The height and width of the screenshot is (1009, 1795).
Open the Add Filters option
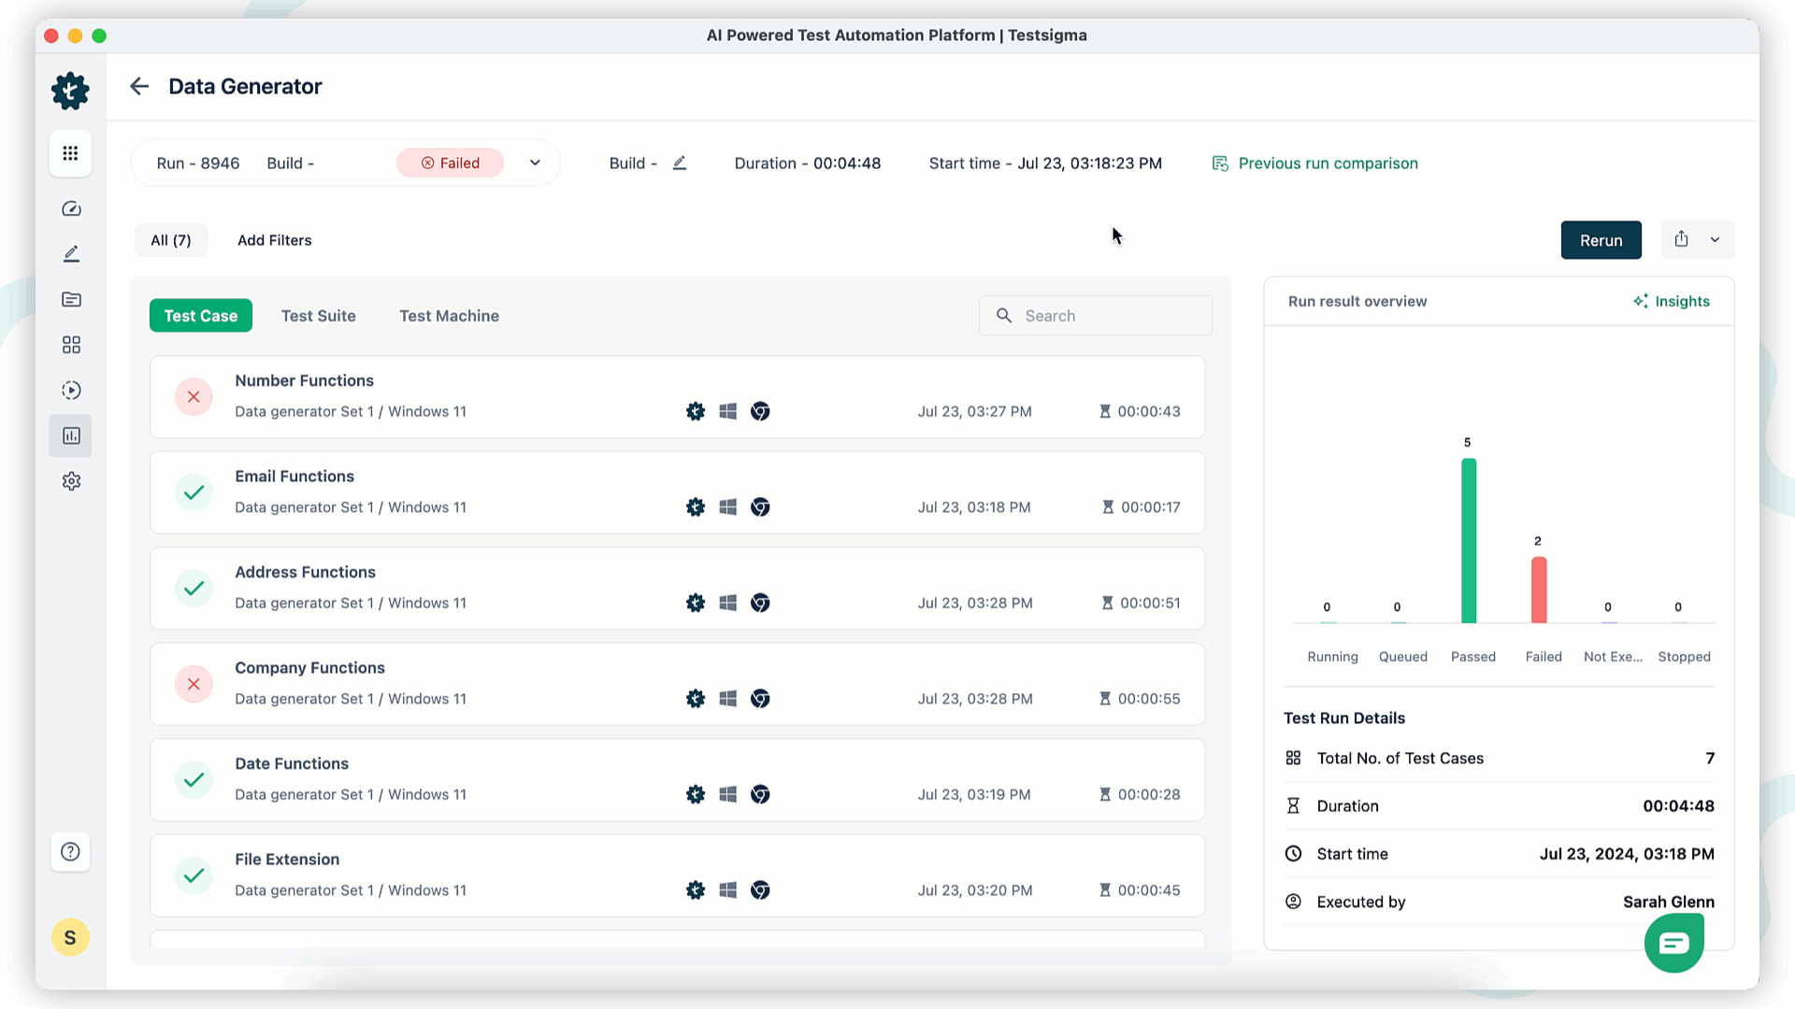pyautogui.click(x=274, y=240)
